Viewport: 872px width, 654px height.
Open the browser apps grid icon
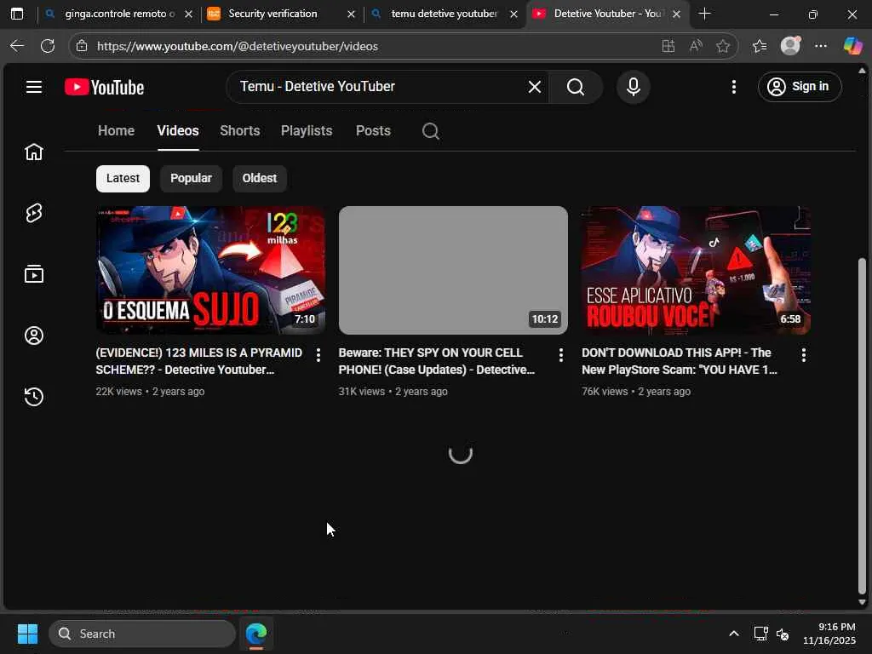tap(668, 46)
